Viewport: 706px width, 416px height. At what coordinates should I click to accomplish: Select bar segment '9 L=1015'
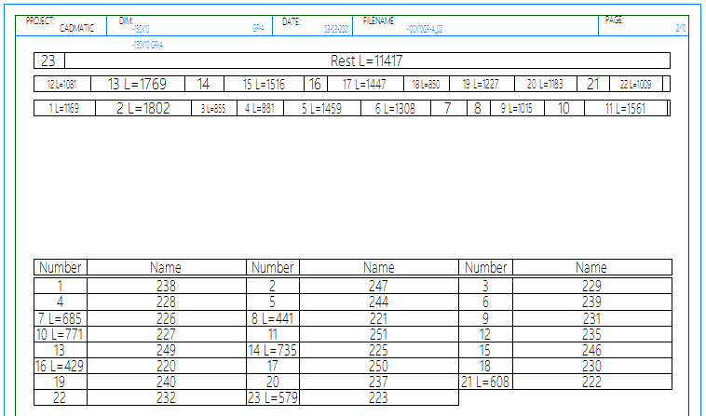tap(517, 108)
